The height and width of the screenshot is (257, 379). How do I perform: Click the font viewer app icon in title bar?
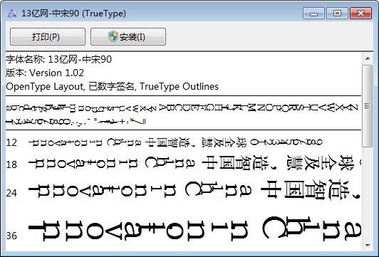(12, 14)
